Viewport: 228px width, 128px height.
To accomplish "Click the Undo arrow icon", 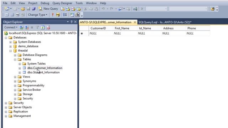I will pyautogui.click(x=103, y=9).
